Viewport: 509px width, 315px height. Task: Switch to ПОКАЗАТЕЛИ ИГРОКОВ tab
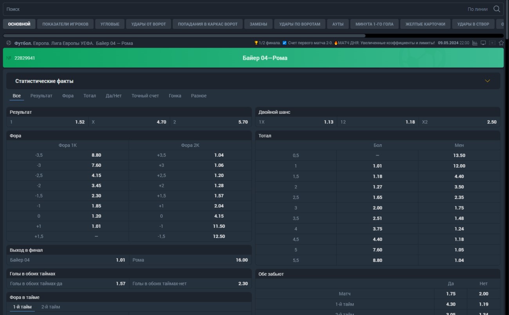point(65,24)
